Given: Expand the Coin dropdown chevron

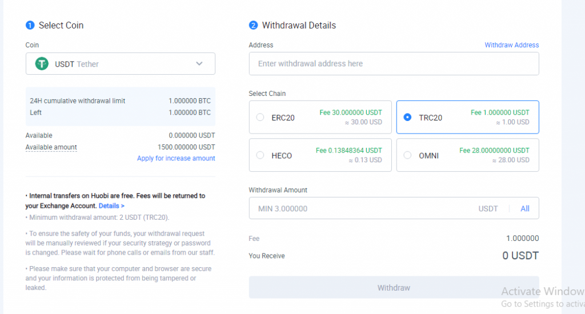Looking at the screenshot, I should (199, 64).
